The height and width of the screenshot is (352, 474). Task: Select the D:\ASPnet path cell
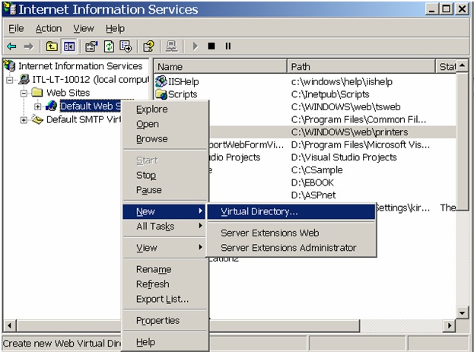tap(313, 195)
